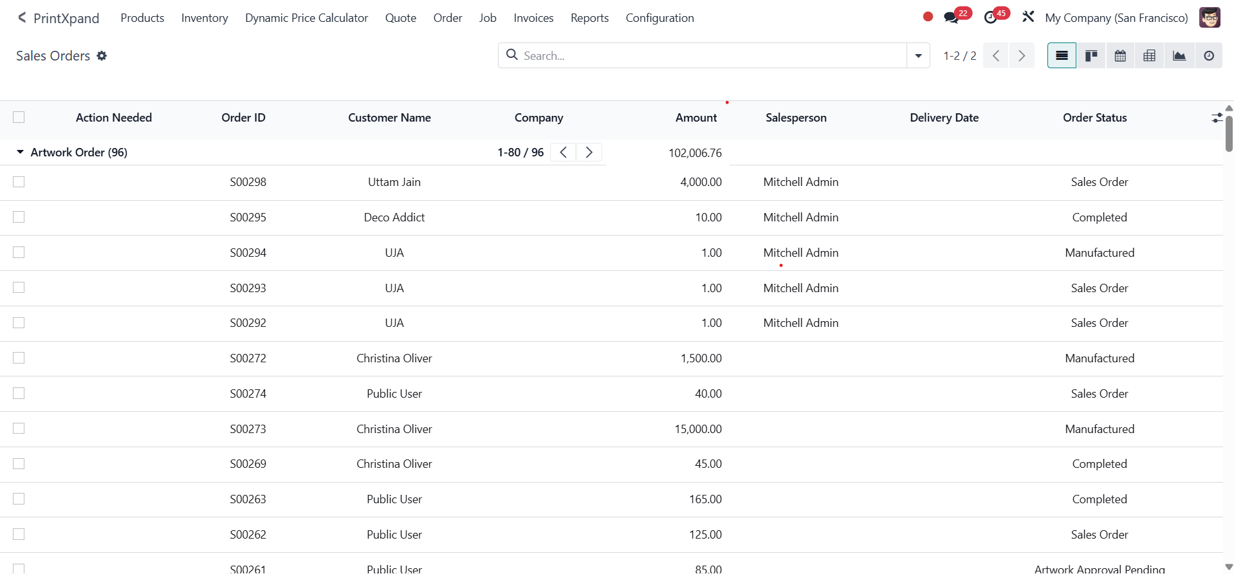Open the activities clock icon showing 45
Image resolution: width=1234 pixels, height=574 pixels.
(991, 17)
